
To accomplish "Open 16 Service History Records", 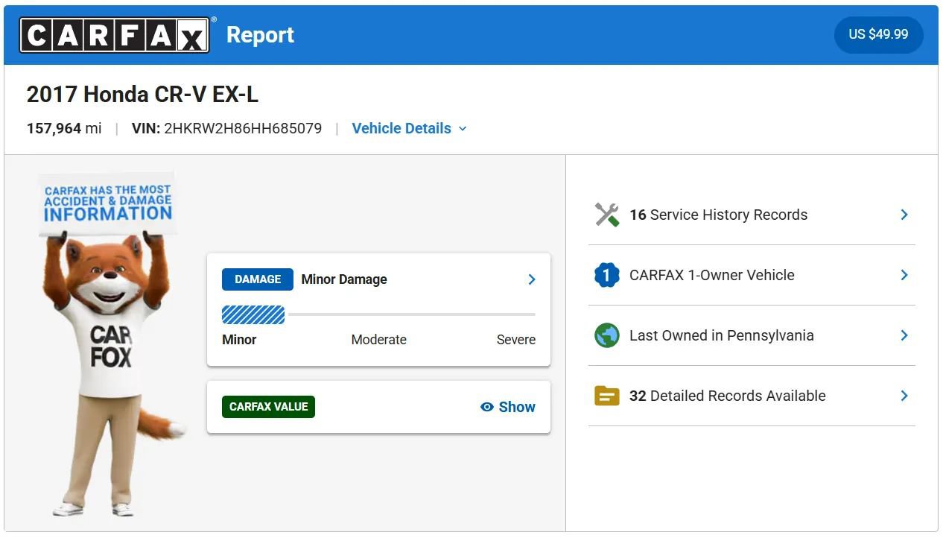I will [752, 215].
